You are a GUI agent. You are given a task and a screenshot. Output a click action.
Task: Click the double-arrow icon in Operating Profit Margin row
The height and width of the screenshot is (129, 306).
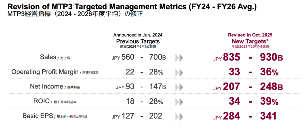point(179,72)
